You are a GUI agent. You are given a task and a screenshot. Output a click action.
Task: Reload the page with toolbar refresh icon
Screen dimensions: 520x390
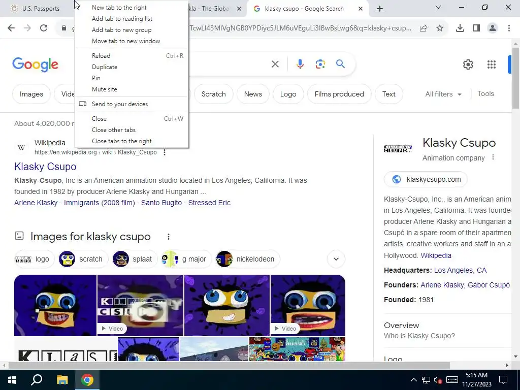tap(44, 28)
